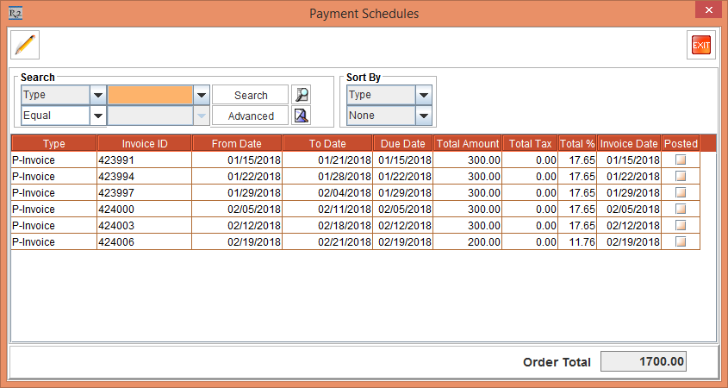The height and width of the screenshot is (388, 728).
Task: Click the R2 application icon in title bar
Action: pyautogui.click(x=15, y=13)
